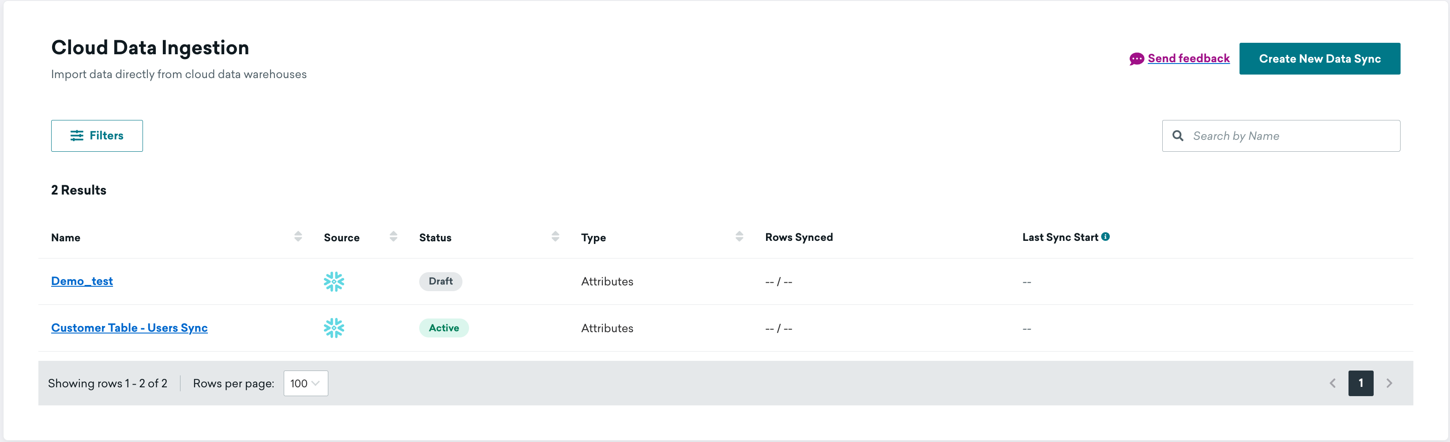Sort the table by Name column arrows
The height and width of the screenshot is (442, 1450).
click(x=298, y=236)
